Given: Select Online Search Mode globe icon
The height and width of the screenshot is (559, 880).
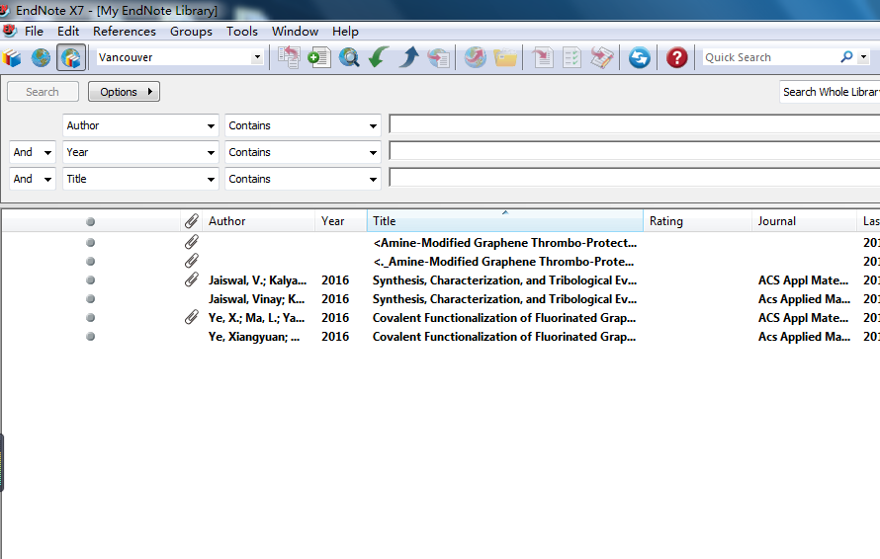Looking at the screenshot, I should point(41,57).
